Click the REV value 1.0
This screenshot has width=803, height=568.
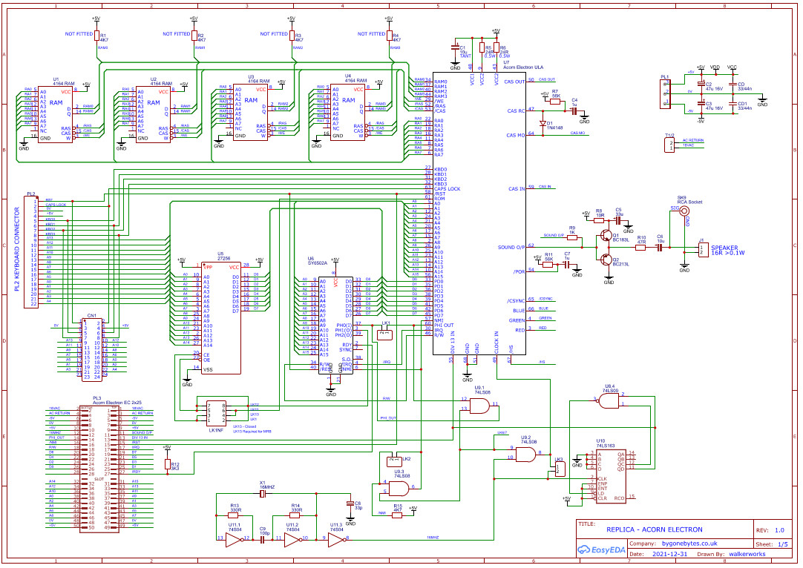(779, 530)
